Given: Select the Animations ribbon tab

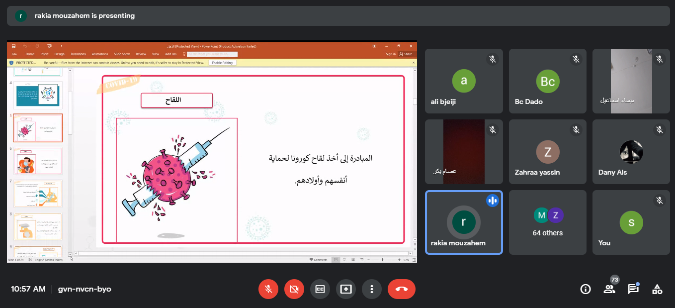Looking at the screenshot, I should (x=100, y=54).
